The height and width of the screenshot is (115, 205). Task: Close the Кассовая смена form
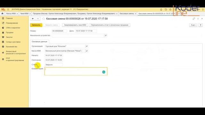tap(202, 19)
